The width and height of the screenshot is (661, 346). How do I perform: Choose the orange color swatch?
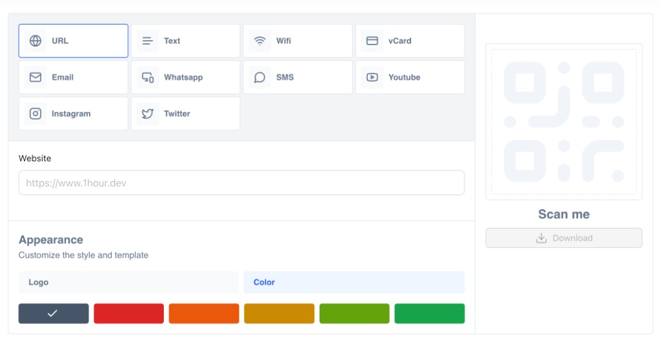tap(204, 314)
